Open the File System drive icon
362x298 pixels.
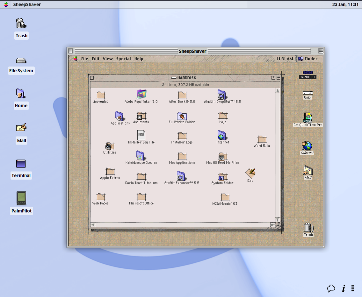coord(21,61)
